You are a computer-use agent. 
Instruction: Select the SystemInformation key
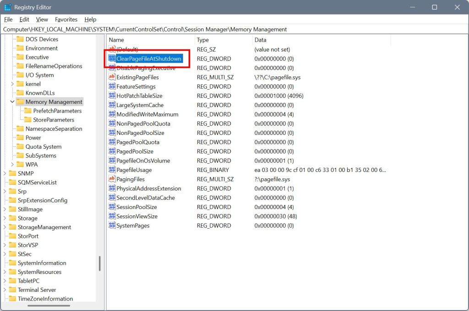(x=42, y=263)
